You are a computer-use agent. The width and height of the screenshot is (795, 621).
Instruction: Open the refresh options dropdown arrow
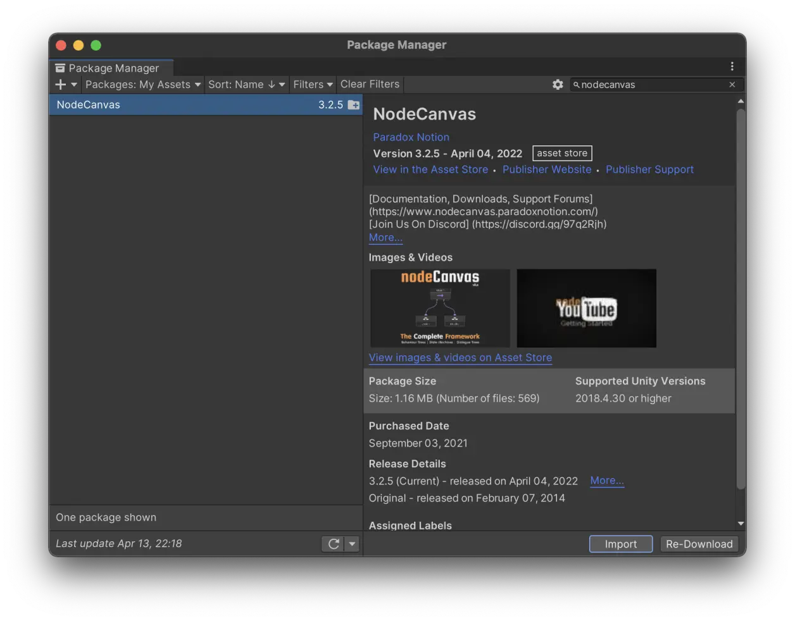[x=353, y=544]
